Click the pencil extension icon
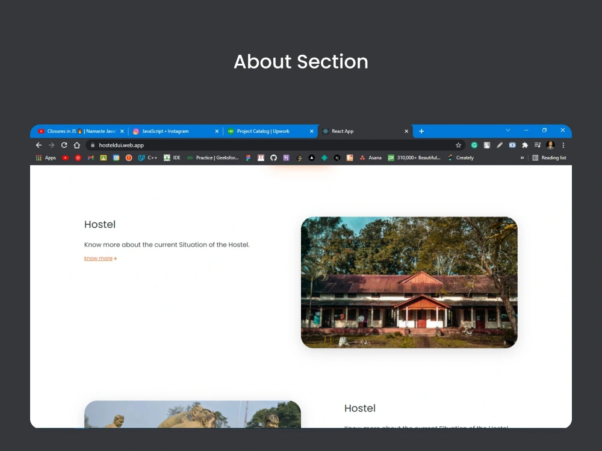Screen dimensions: 602x451 click(500, 145)
